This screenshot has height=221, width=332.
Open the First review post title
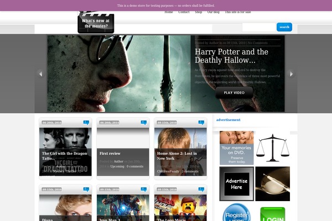tap(110, 154)
